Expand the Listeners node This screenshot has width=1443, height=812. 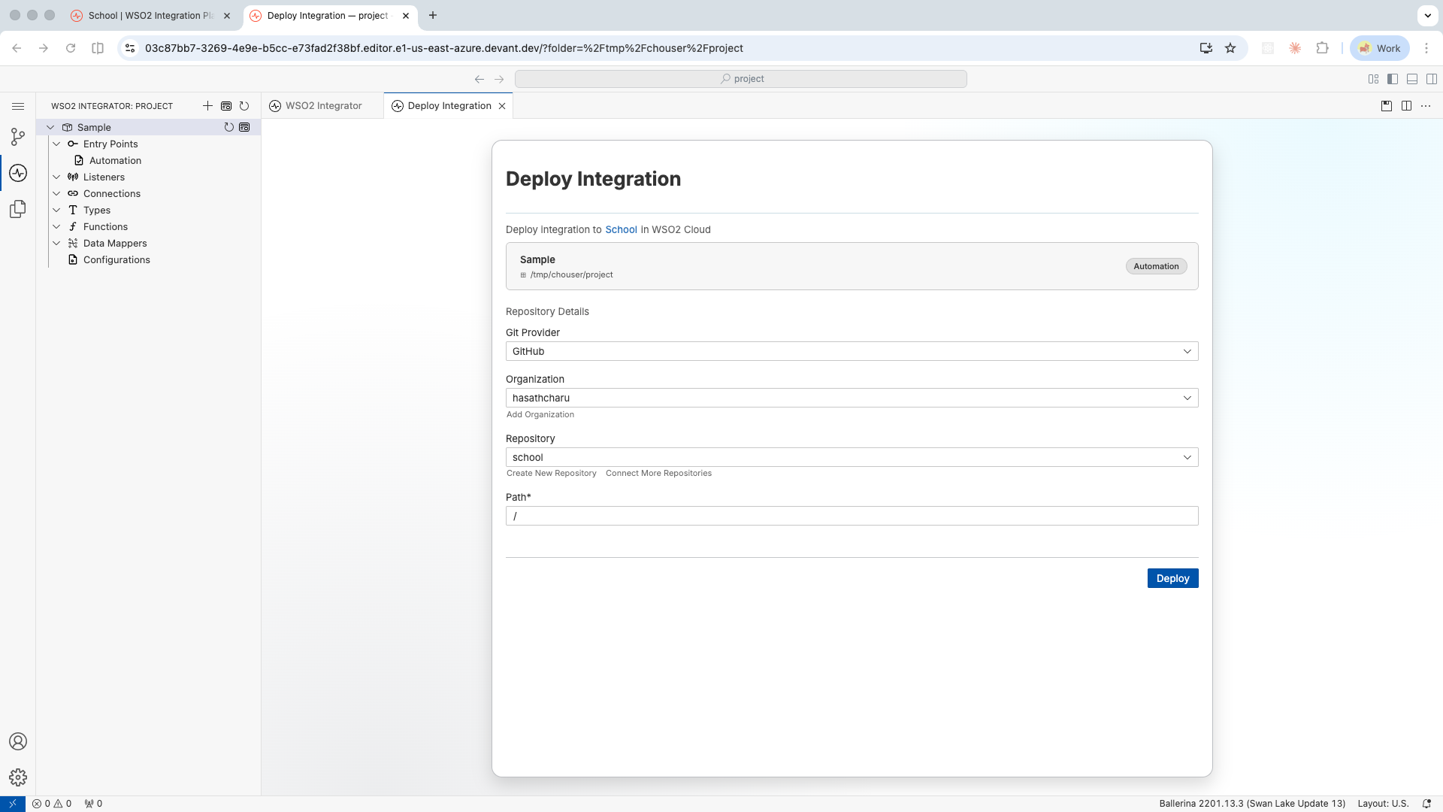56,177
